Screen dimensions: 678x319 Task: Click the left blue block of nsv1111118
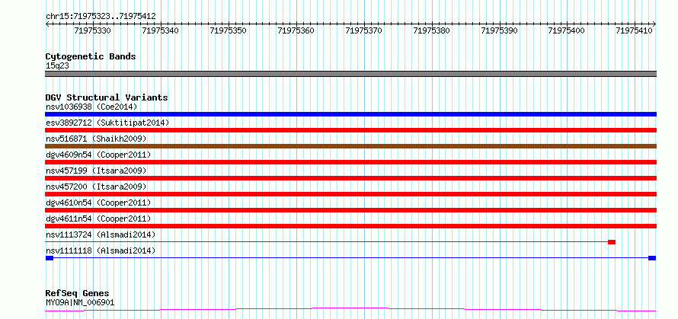[50, 258]
